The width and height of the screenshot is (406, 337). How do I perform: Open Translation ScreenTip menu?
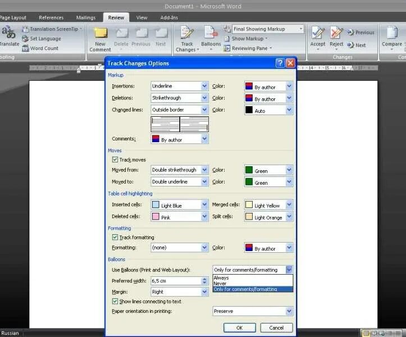point(52,29)
